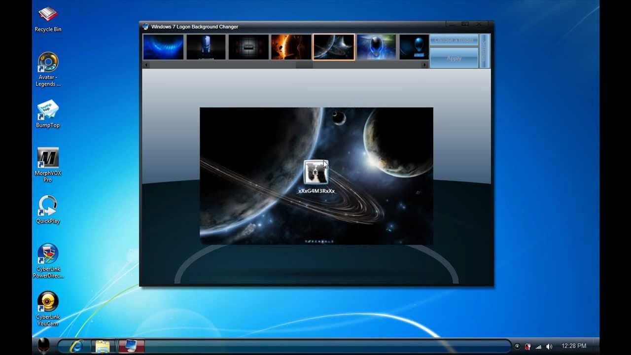Select the dark blue small alien thumbnail
Screen dimensions: 631x355
point(414,47)
